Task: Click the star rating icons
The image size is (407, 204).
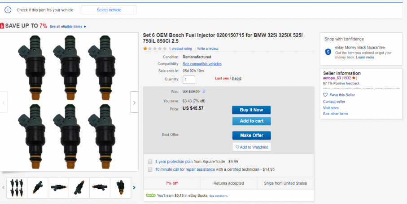Action: 155,49
